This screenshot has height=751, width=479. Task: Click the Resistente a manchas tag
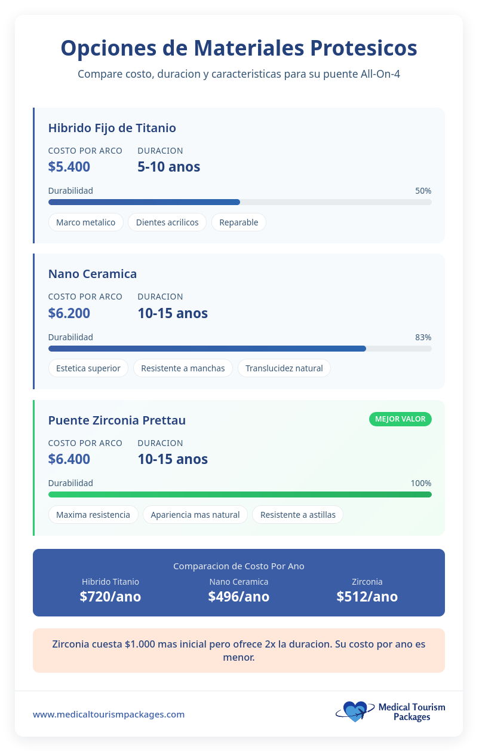click(183, 368)
